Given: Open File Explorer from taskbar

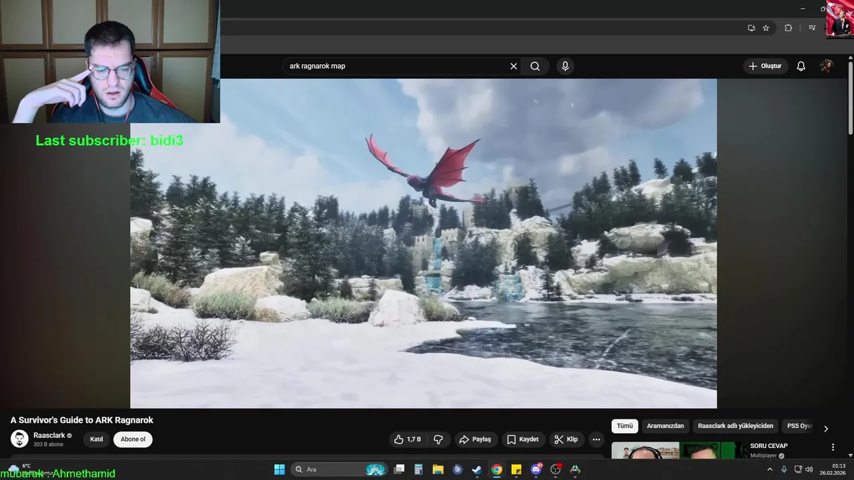Looking at the screenshot, I should point(438,469).
